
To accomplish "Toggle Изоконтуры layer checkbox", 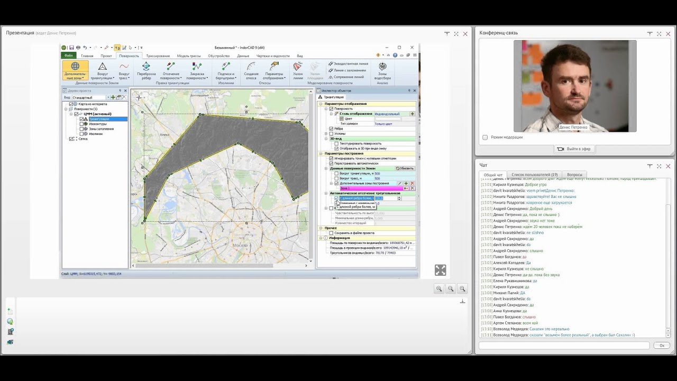I will pos(81,124).
